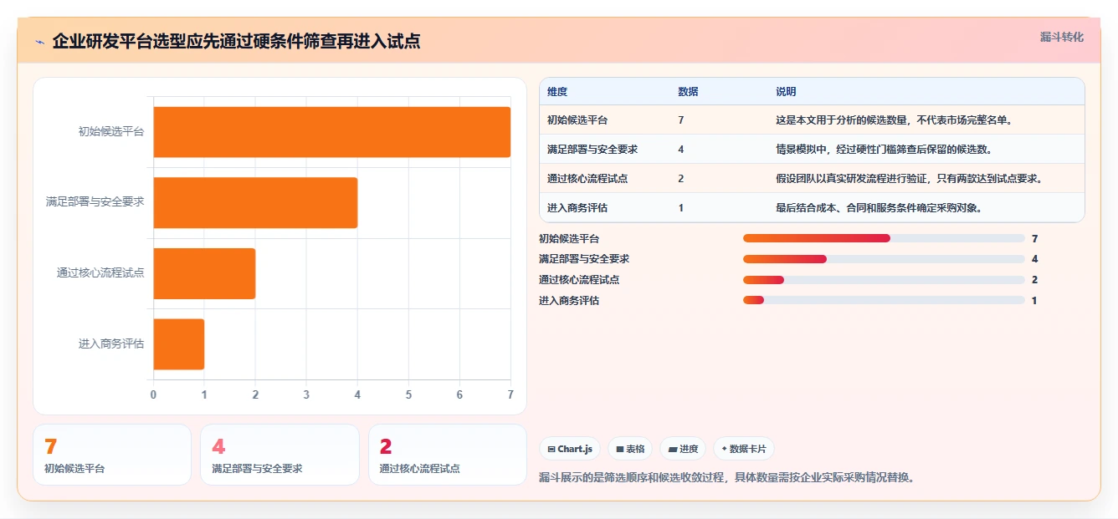Click data value 4 in the table
1118x519 pixels.
click(681, 150)
